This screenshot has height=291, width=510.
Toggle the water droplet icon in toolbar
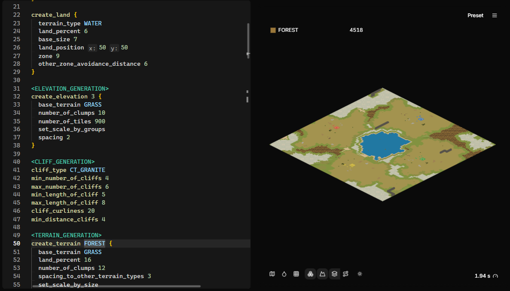click(284, 274)
